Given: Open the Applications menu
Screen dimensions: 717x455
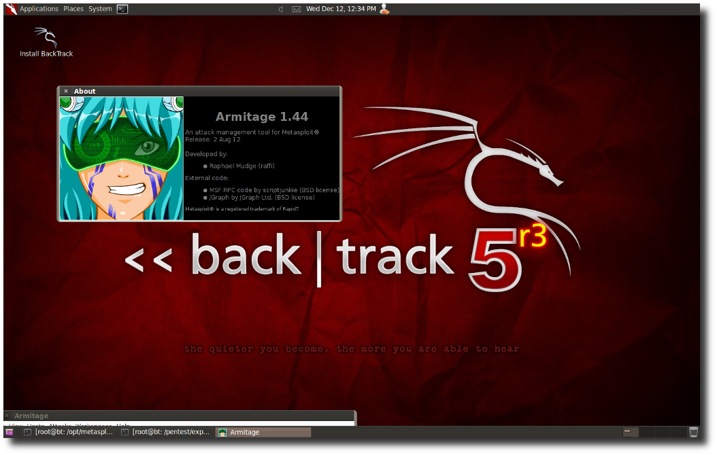Looking at the screenshot, I should (x=39, y=9).
